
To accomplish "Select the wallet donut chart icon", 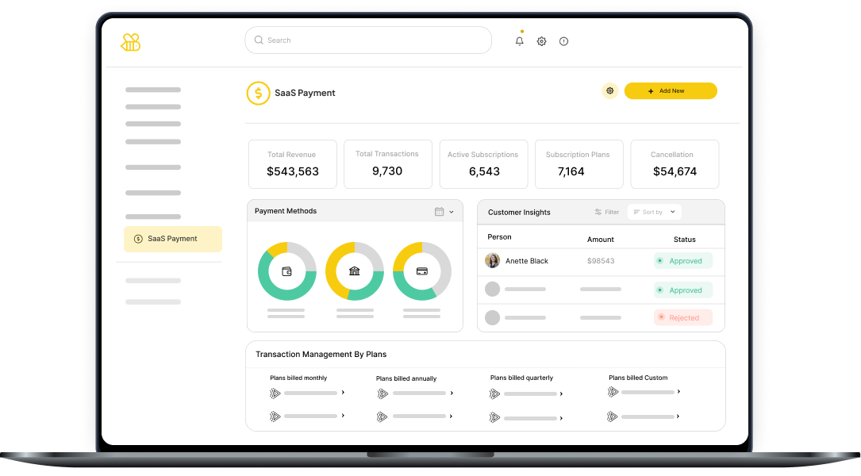I will click(x=287, y=271).
